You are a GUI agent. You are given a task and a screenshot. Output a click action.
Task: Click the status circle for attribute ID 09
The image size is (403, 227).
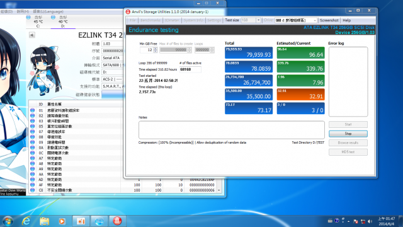(32, 143)
